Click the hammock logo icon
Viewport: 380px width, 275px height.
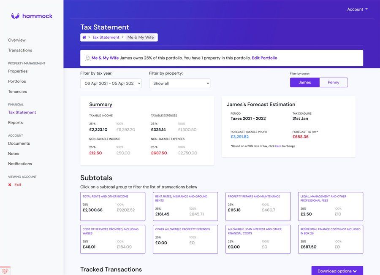[15, 16]
